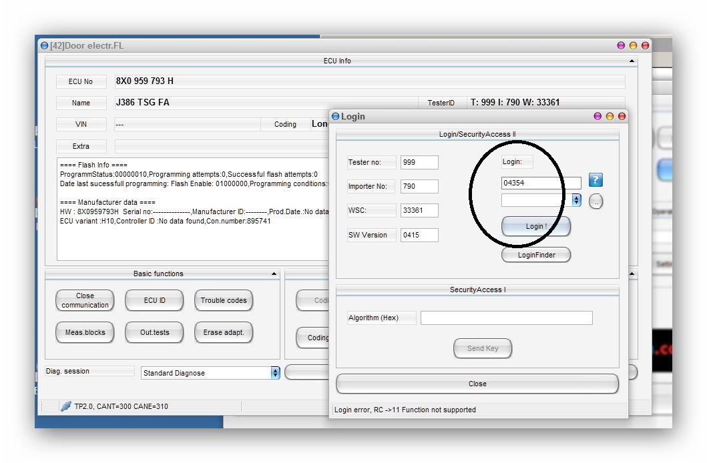Click the SecurityAccess I section header

tap(477, 290)
